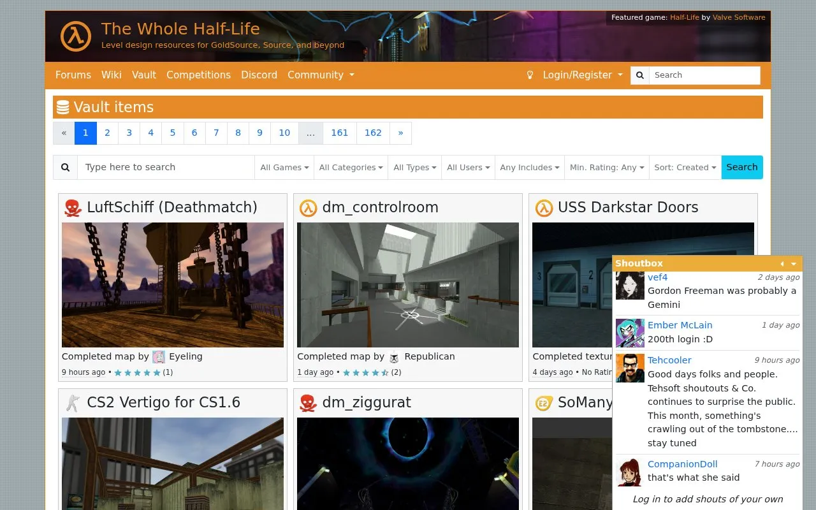Click the orange lambda site logo

click(76, 36)
